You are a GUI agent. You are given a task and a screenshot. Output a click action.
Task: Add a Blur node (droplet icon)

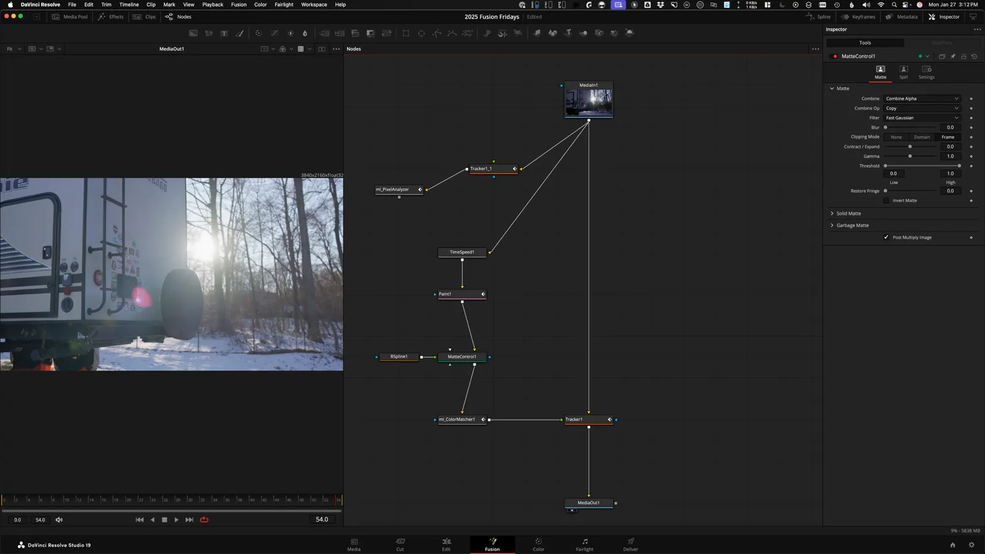pyautogui.click(x=305, y=33)
